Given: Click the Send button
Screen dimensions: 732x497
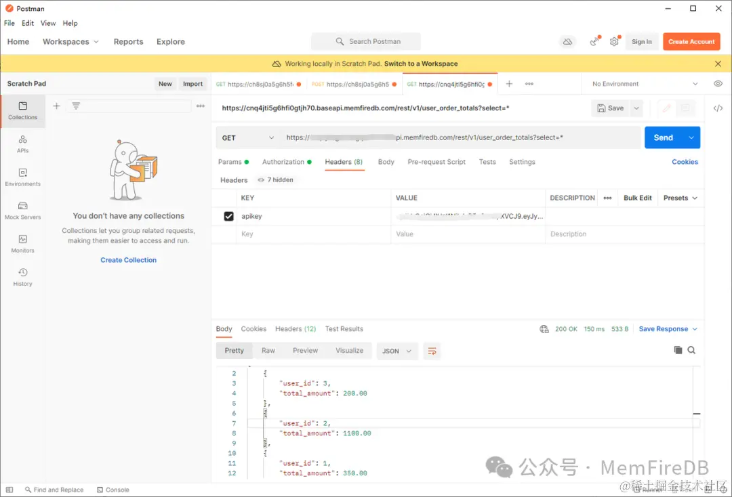Looking at the screenshot, I should [664, 138].
